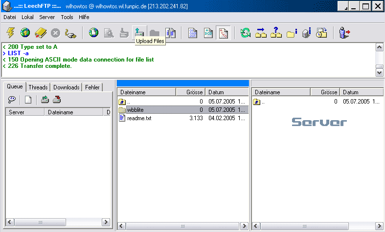The image size is (385, 232).
Task: Click the globe connect icon
Action: 25,33
